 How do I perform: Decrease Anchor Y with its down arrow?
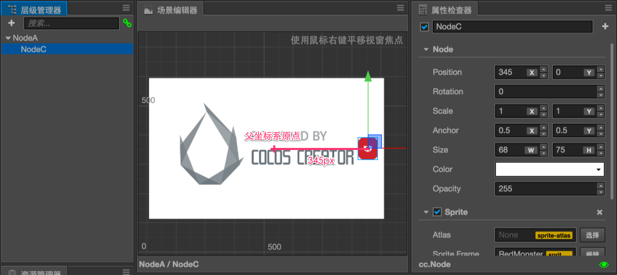tap(601, 134)
